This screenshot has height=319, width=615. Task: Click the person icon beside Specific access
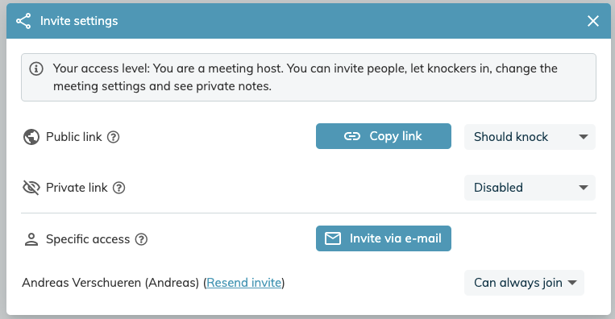point(31,239)
